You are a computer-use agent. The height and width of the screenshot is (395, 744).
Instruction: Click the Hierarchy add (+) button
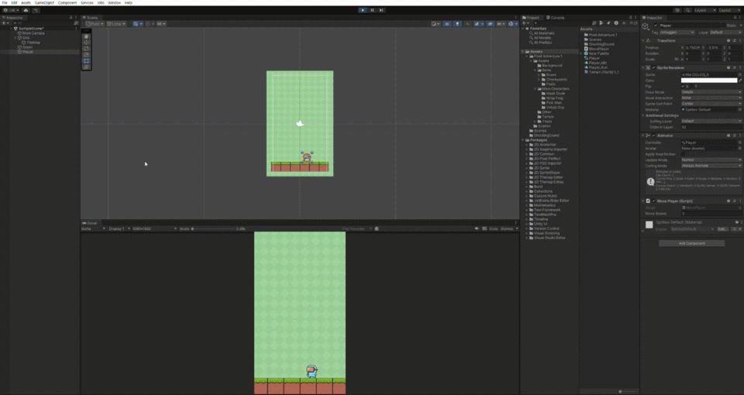[5, 22]
